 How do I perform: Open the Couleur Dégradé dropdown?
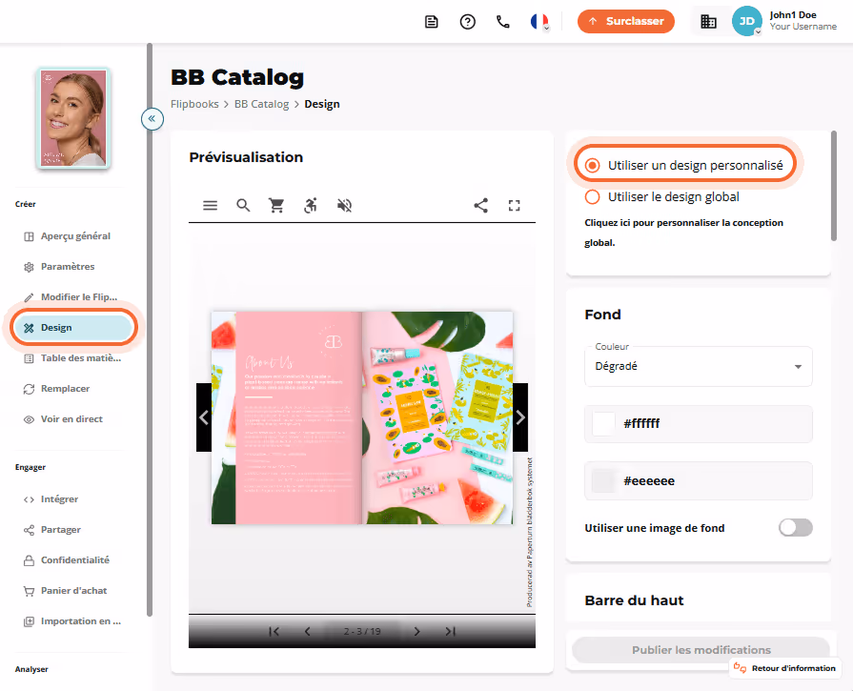coord(699,366)
